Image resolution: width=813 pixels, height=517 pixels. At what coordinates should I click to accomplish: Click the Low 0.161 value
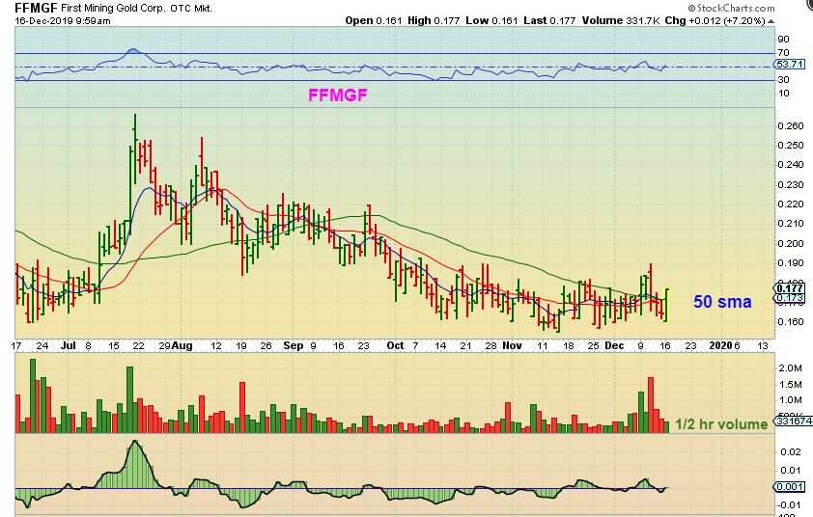point(491,20)
